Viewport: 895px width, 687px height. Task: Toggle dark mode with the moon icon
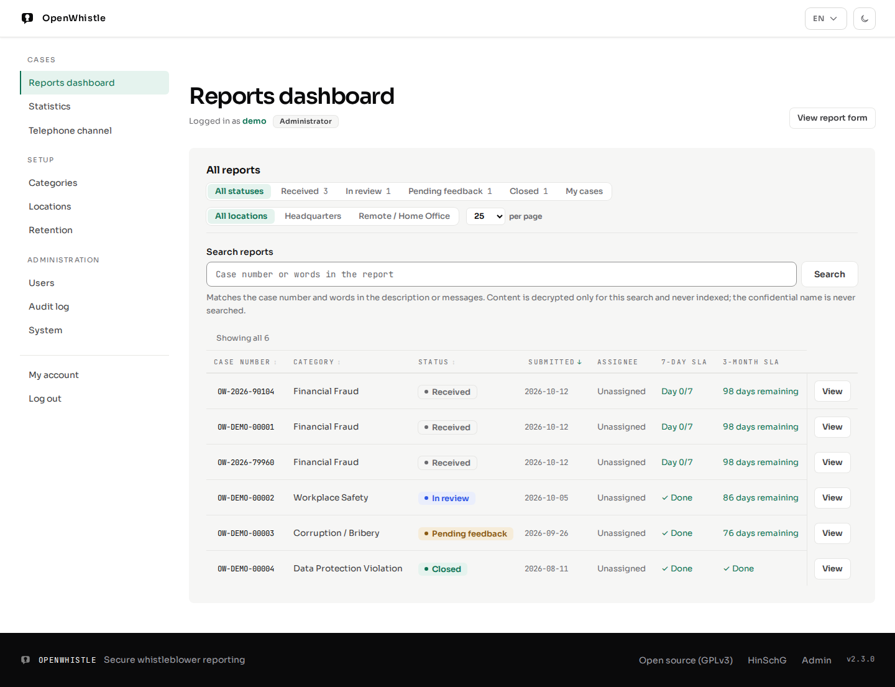pyautogui.click(x=865, y=19)
